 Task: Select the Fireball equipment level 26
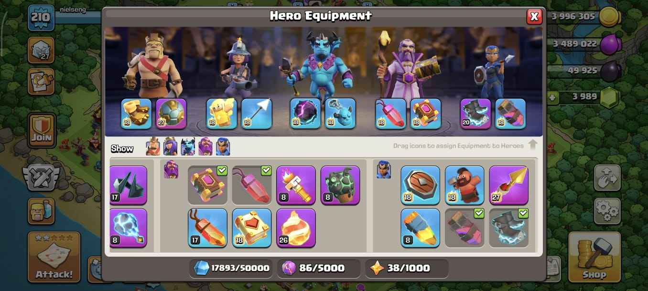(x=296, y=228)
